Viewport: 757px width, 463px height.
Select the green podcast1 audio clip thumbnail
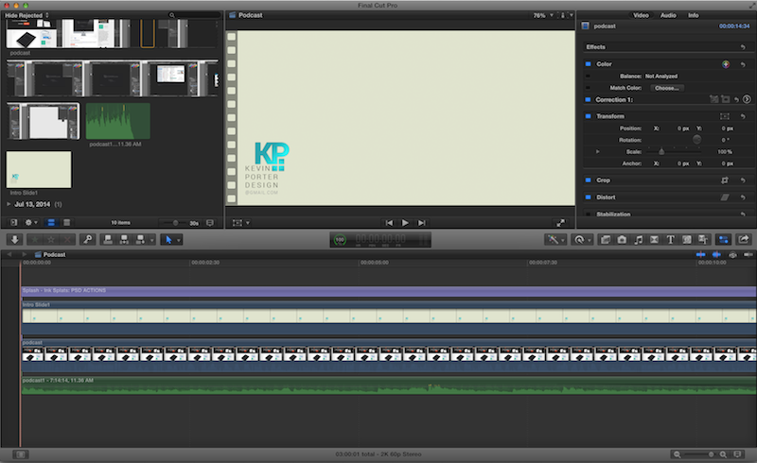117,121
